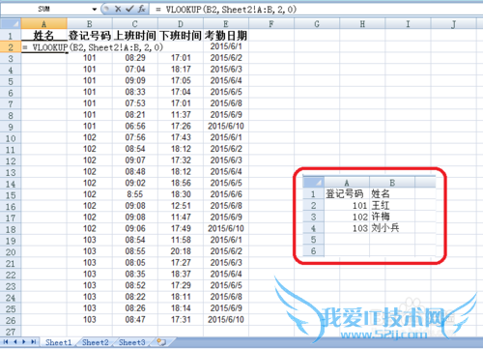Go to first sheet tab arrow
Image resolution: width=483 pixels, height=349 pixels.
point(6,342)
